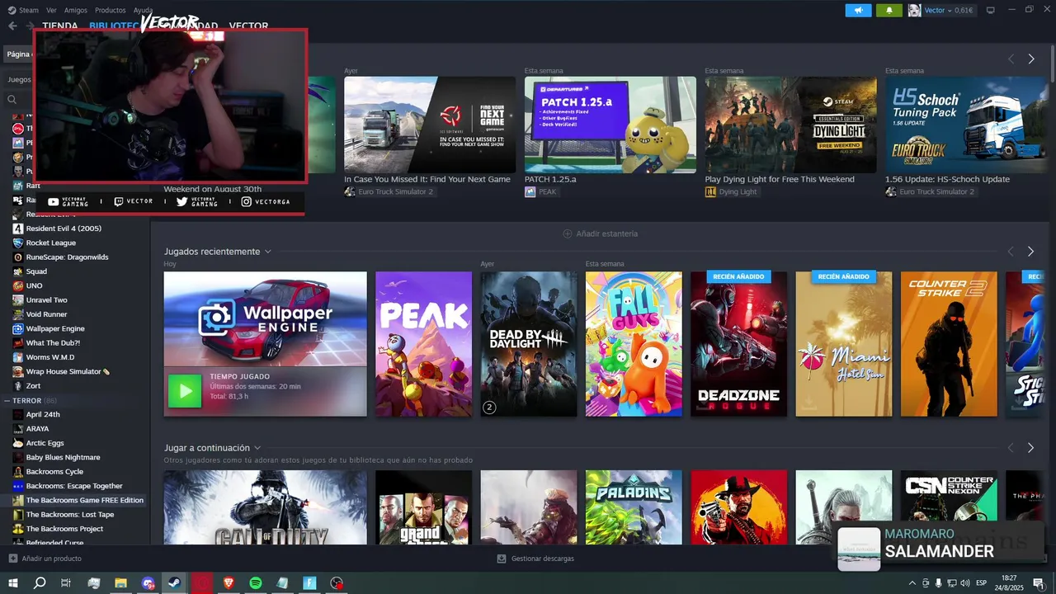Click Añadir un producto
Screen dimensions: 1056x594
[51, 559]
